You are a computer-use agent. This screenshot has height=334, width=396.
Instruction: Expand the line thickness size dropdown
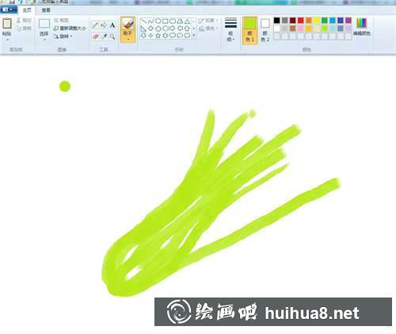(x=230, y=29)
